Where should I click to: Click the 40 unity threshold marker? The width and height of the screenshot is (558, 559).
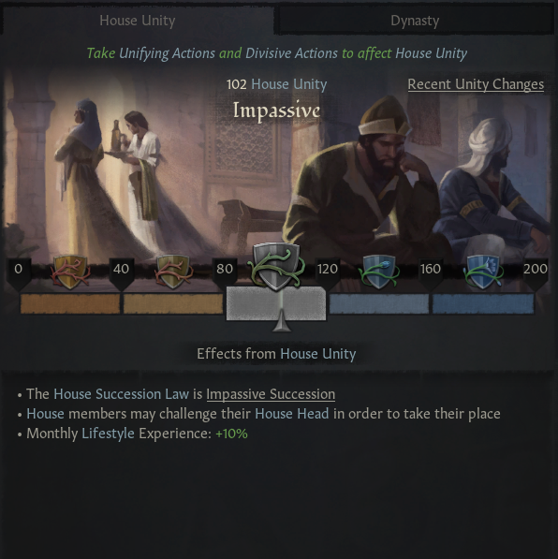pos(121,273)
